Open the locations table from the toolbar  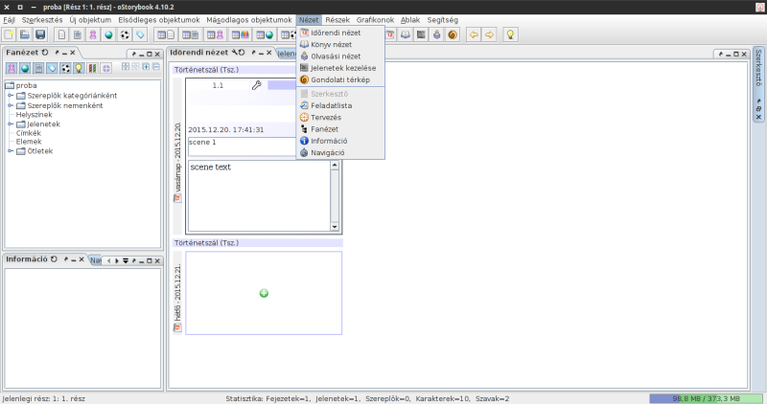pos(265,34)
